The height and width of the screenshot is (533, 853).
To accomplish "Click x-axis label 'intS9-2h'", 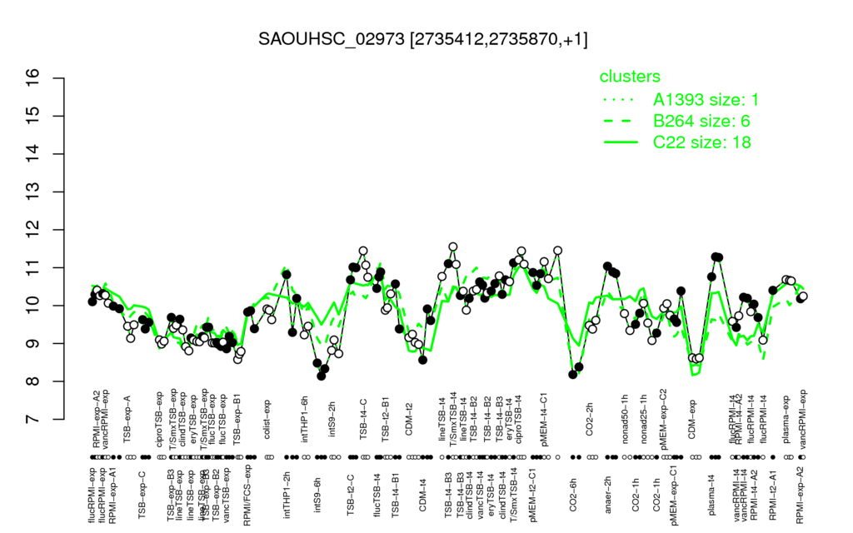I will (x=333, y=420).
